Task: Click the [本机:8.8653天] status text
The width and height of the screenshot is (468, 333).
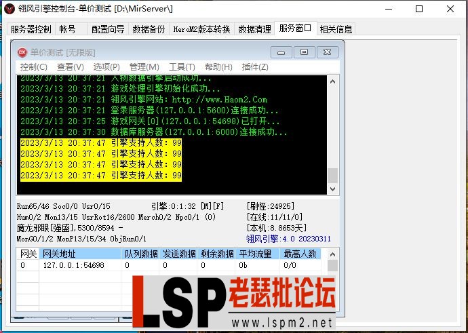Action: 276,228
